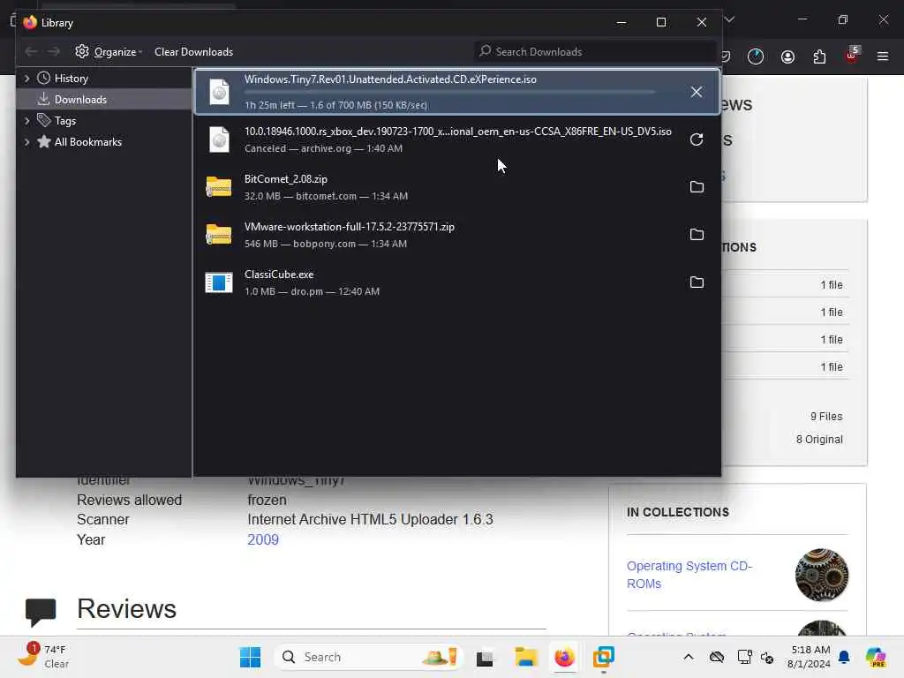This screenshot has width=904, height=678.
Task: Click the uBlock Origin extension icon
Action: (852, 56)
